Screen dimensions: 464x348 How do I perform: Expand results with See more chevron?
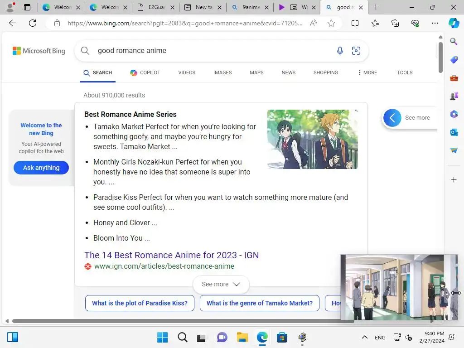(221, 284)
